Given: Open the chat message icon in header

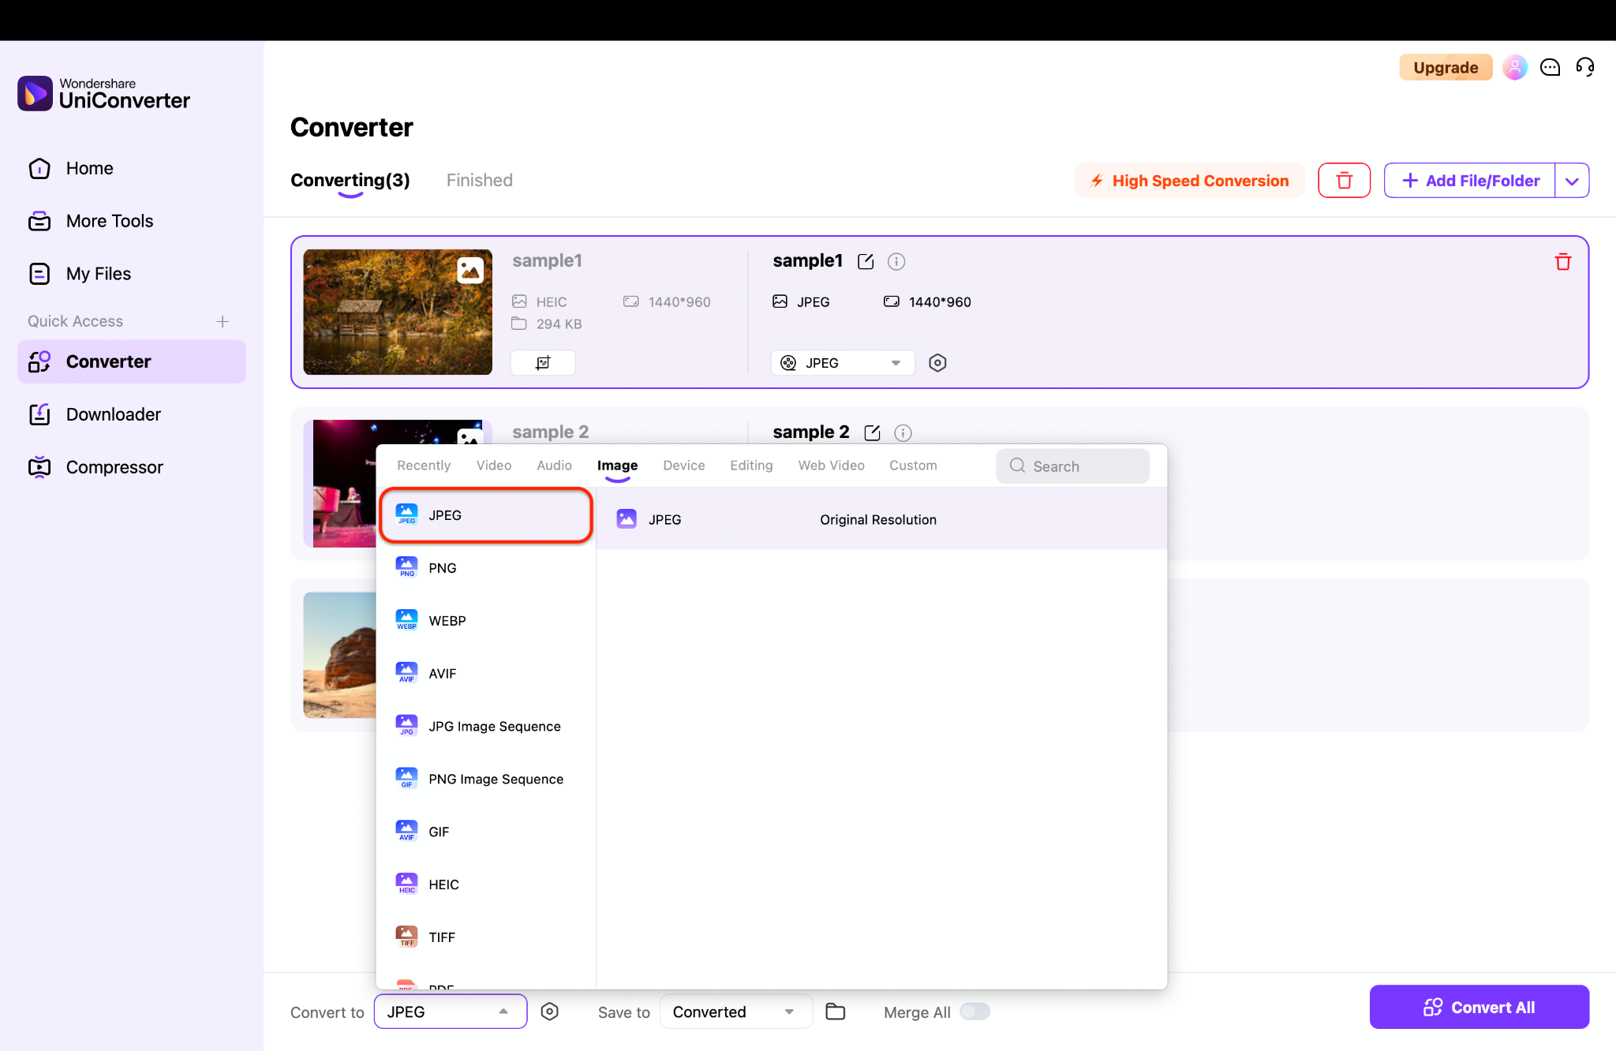Looking at the screenshot, I should (x=1550, y=67).
